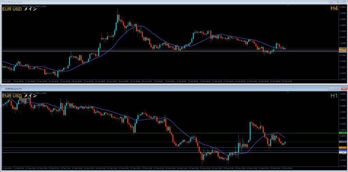Click the chart shift triangle marker on H1 chart
348x172 pixels.
[x=288, y=92]
